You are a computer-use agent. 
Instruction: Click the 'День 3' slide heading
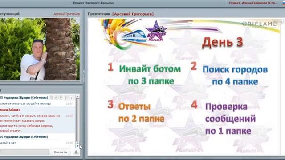coord(223,42)
